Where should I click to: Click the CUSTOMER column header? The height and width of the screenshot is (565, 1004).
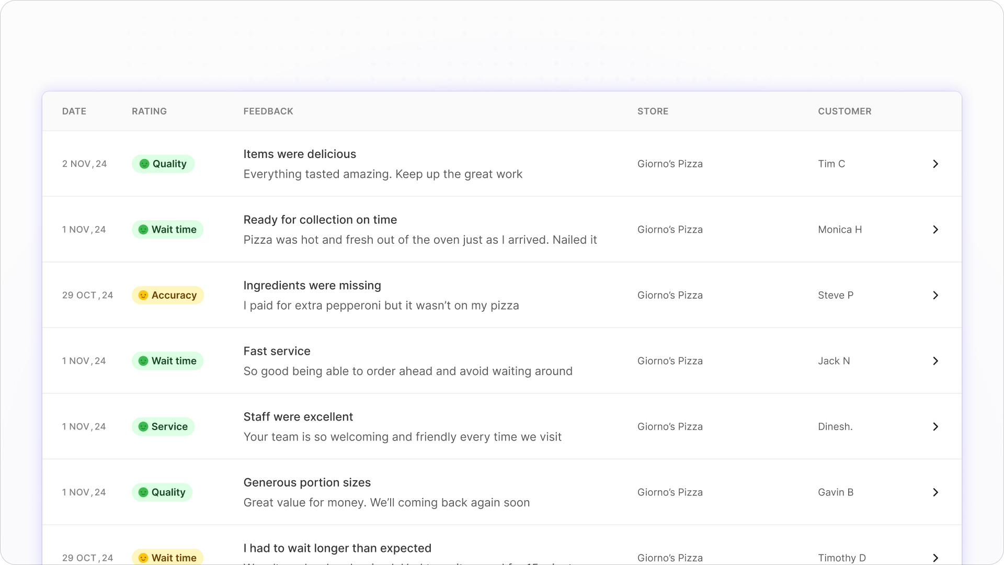[x=845, y=111]
